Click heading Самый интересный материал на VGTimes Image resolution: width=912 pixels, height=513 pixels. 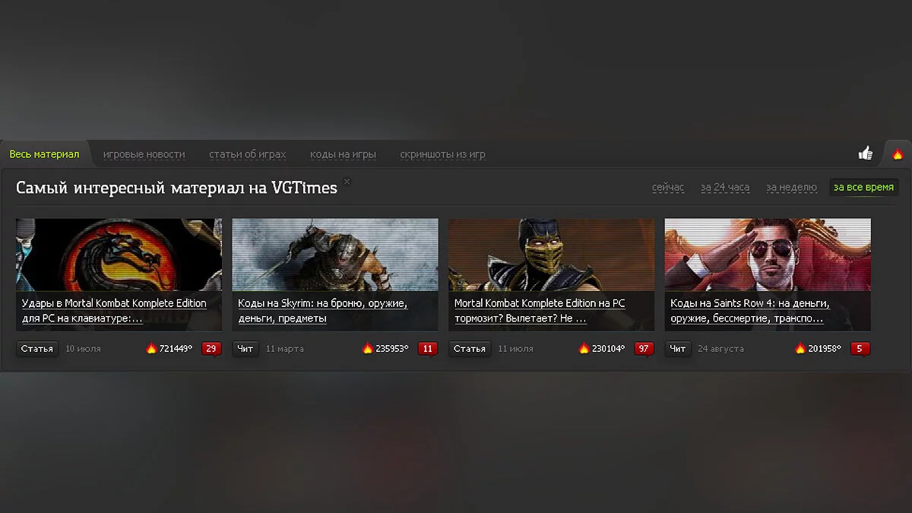(x=176, y=188)
